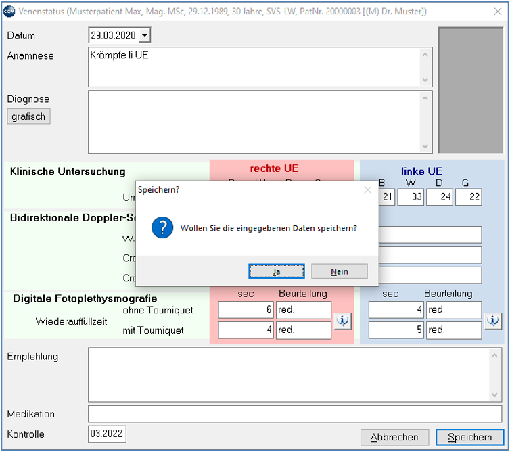Viewport: 510px width, 452px height.
Task: Click rechte UE ohne Tourniquet Beurteilung field
Action: click(x=304, y=310)
